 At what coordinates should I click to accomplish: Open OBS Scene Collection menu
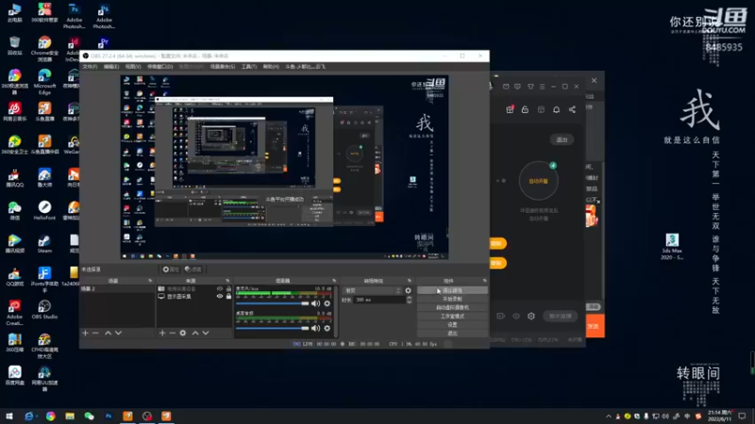pyautogui.click(x=223, y=67)
